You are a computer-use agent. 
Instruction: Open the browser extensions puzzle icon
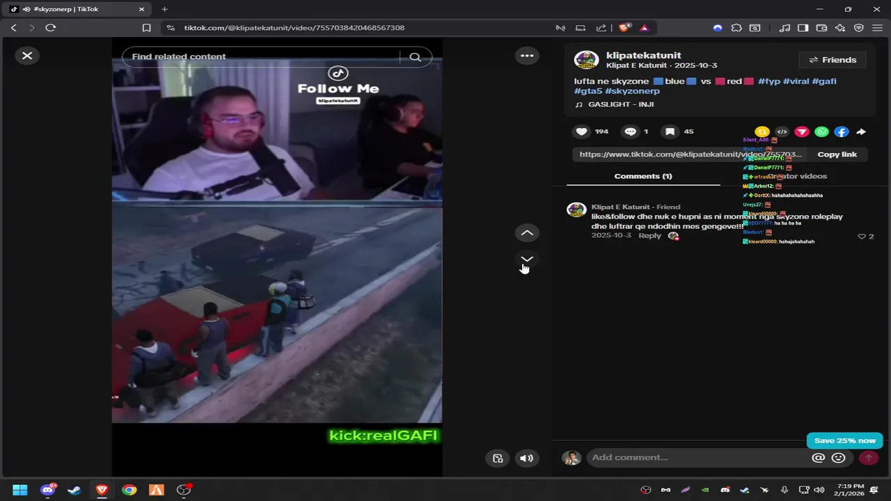coord(736,28)
